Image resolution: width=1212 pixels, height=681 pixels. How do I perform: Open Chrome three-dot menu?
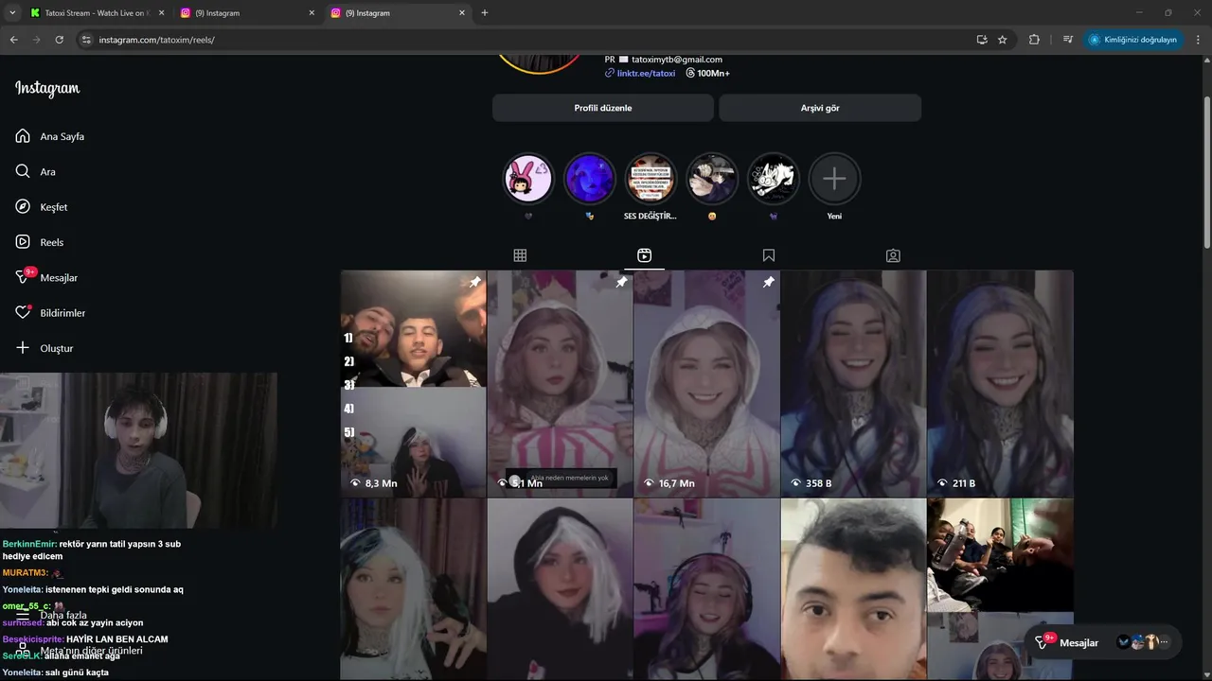[1198, 40]
